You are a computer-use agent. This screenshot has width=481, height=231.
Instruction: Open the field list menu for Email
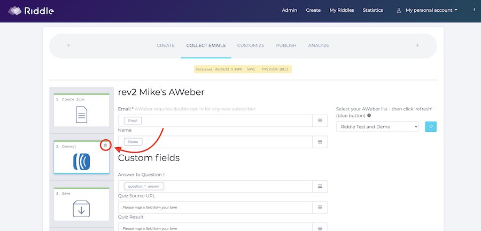[320, 121]
